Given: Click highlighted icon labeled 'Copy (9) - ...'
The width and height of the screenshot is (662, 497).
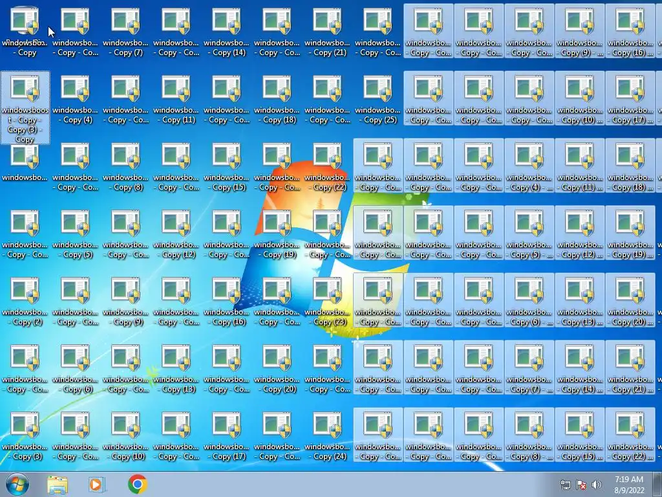Looking at the screenshot, I should point(579,32).
